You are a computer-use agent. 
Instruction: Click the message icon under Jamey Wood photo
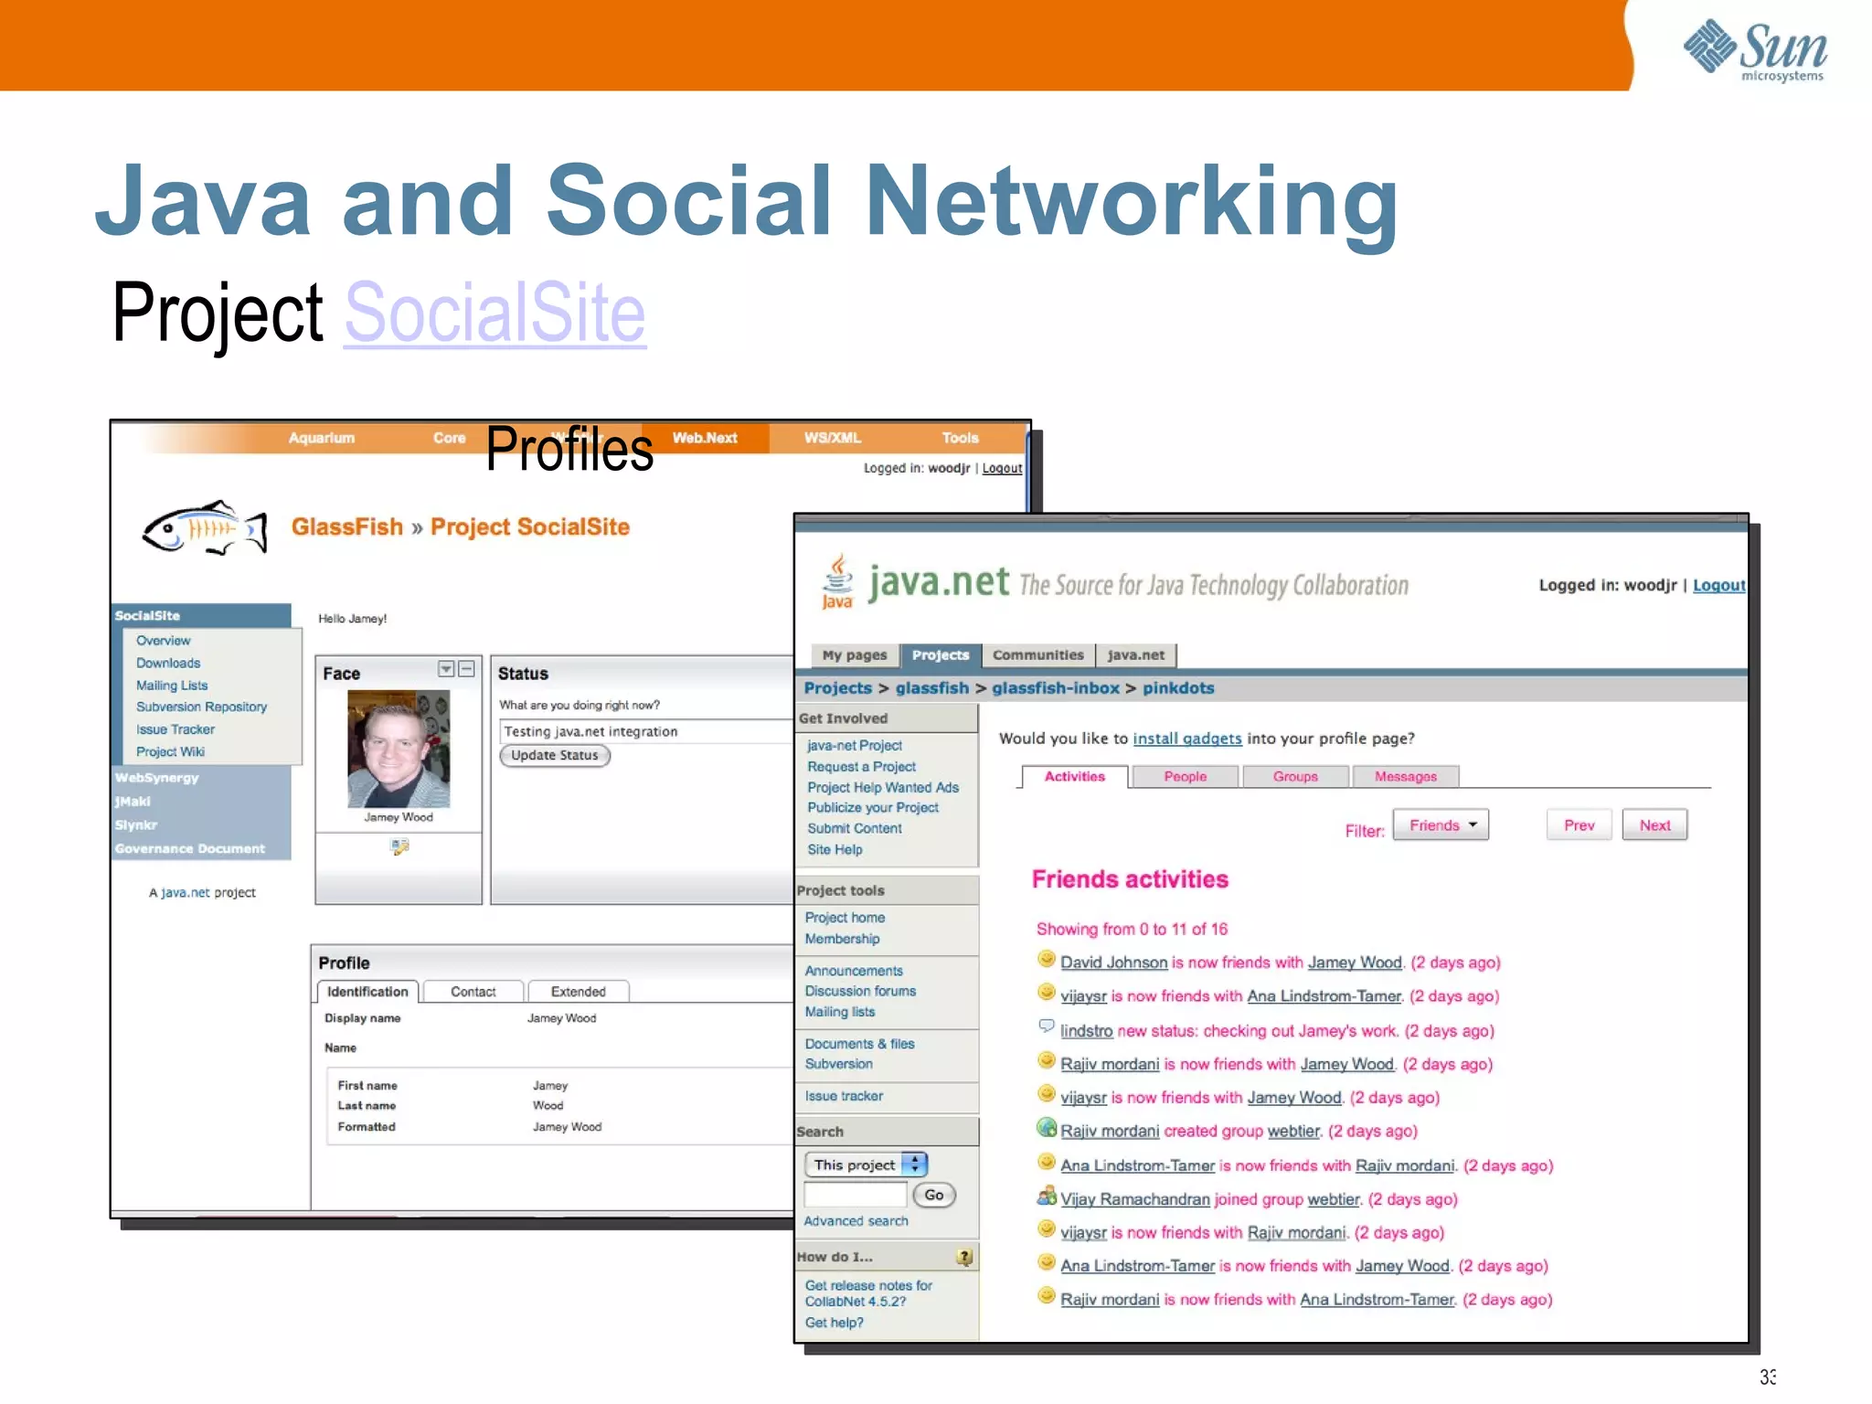pos(399,847)
